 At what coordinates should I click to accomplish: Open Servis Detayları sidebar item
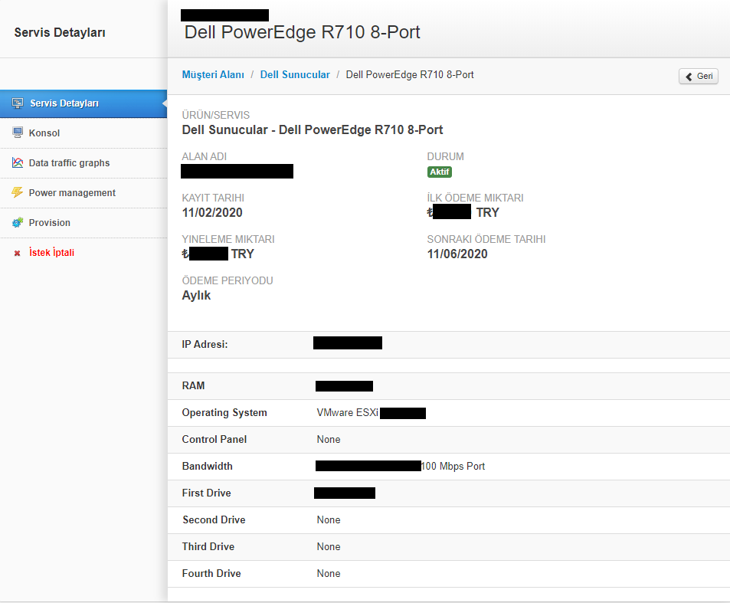point(83,103)
